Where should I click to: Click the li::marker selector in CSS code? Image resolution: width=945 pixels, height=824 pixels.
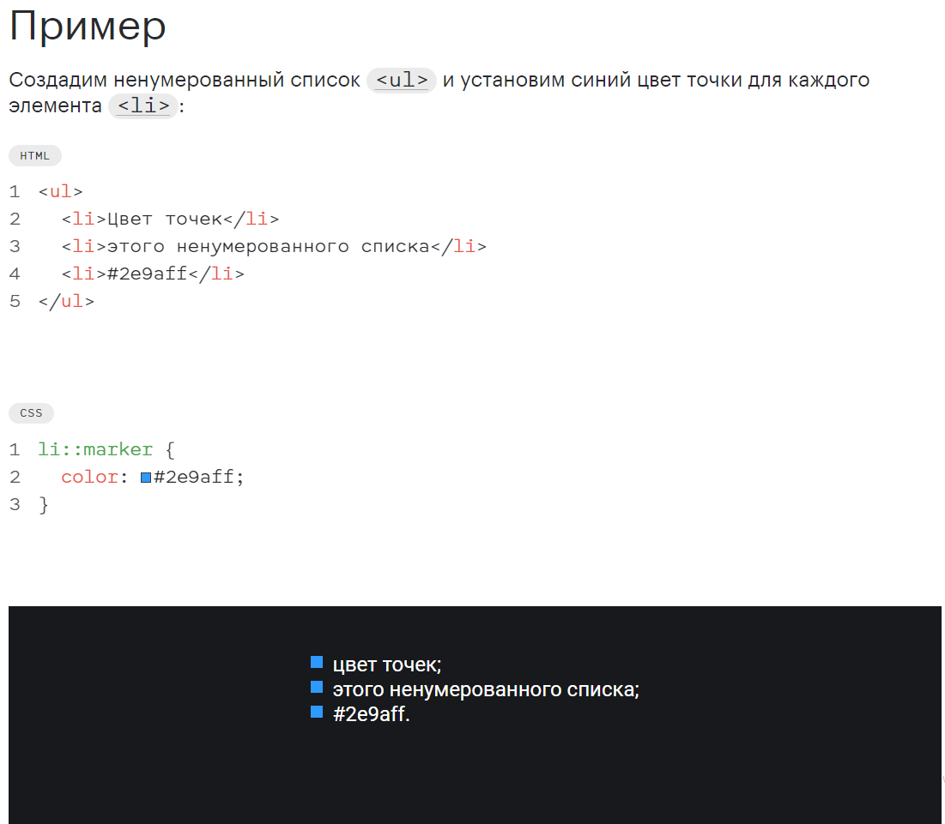[x=95, y=449]
